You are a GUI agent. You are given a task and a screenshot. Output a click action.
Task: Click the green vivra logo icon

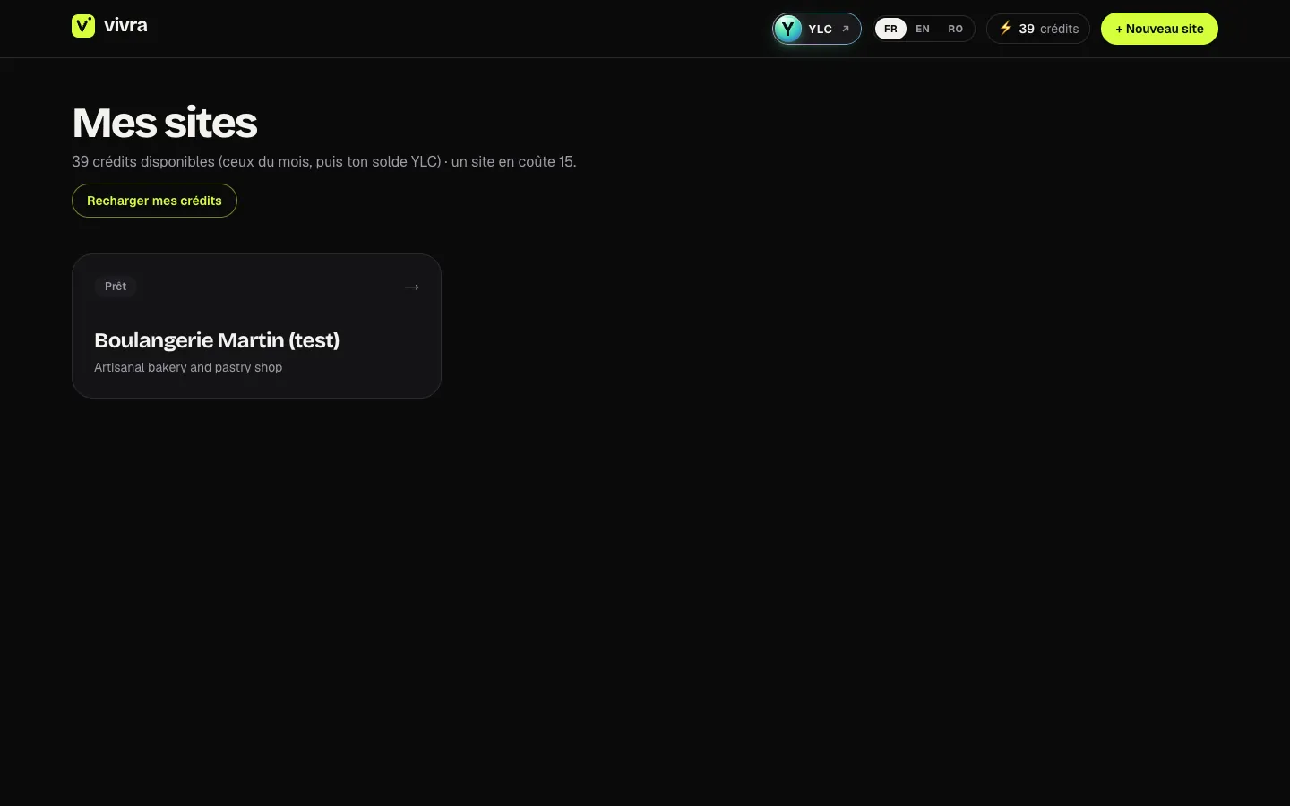click(83, 26)
